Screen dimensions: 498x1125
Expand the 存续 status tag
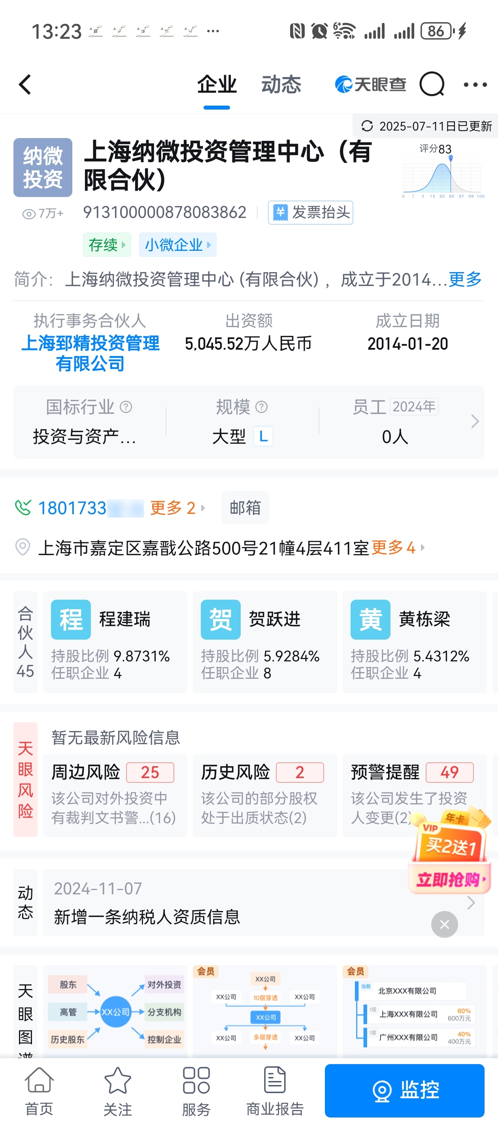pos(107,244)
